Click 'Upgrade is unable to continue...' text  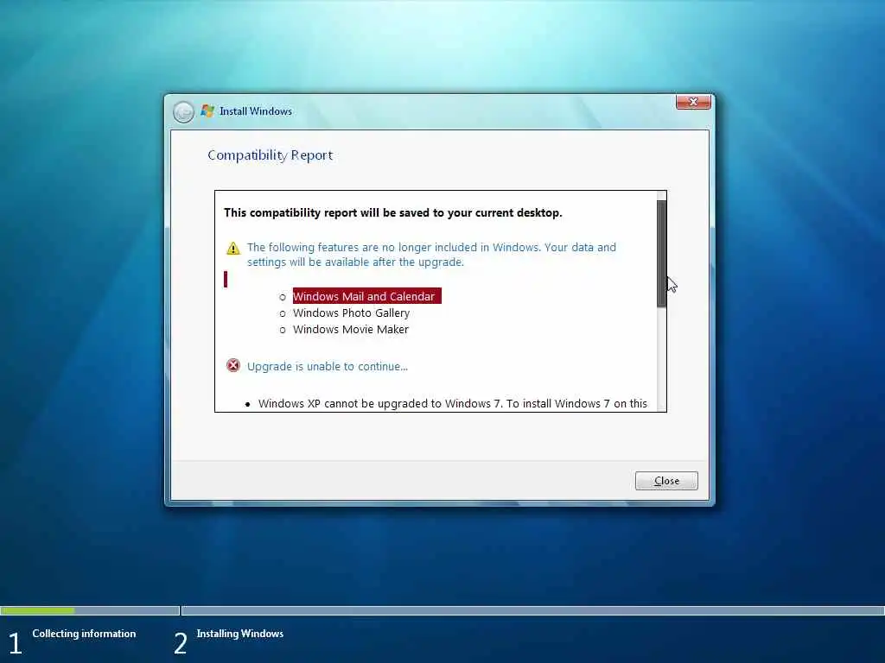(x=328, y=366)
